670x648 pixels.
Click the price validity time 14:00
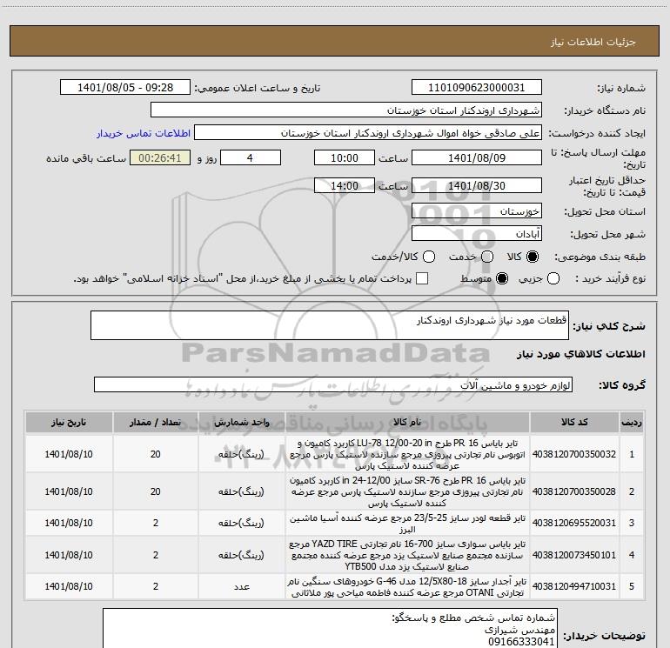pyautogui.click(x=345, y=186)
